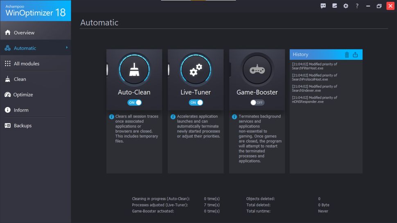Open the feedback chat icon
The height and width of the screenshot is (223, 397).
(x=323, y=6)
